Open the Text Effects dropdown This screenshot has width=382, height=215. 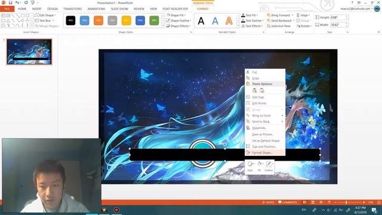click(x=252, y=26)
